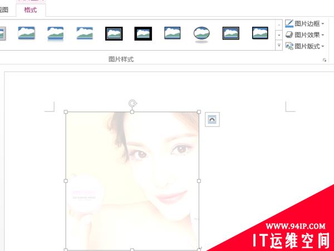
Task: Click the left-middle resize handle of the picture
Action: [66, 181]
